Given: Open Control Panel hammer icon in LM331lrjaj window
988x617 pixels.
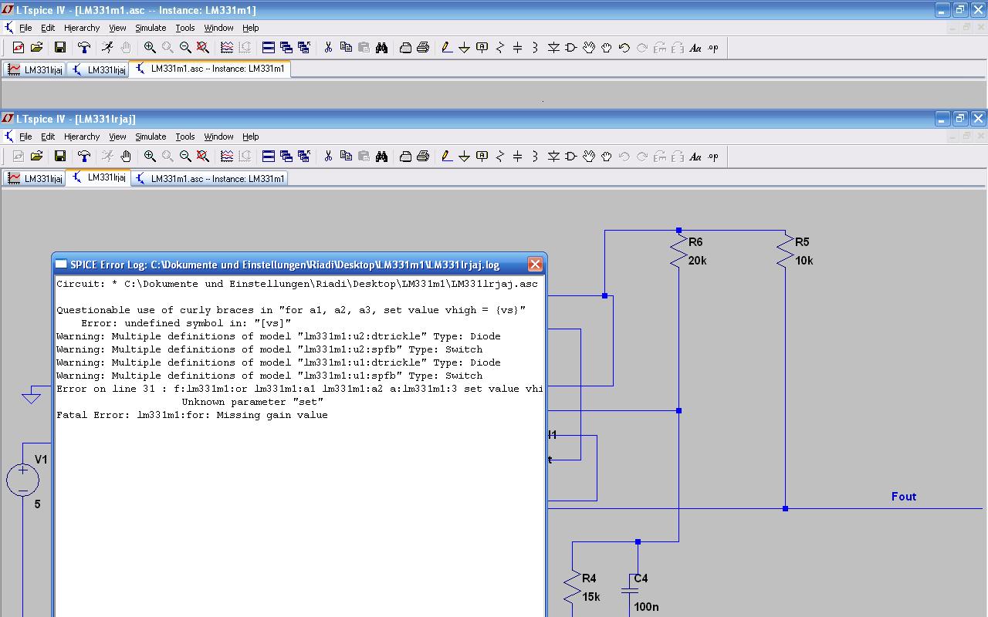Looking at the screenshot, I should point(84,156).
